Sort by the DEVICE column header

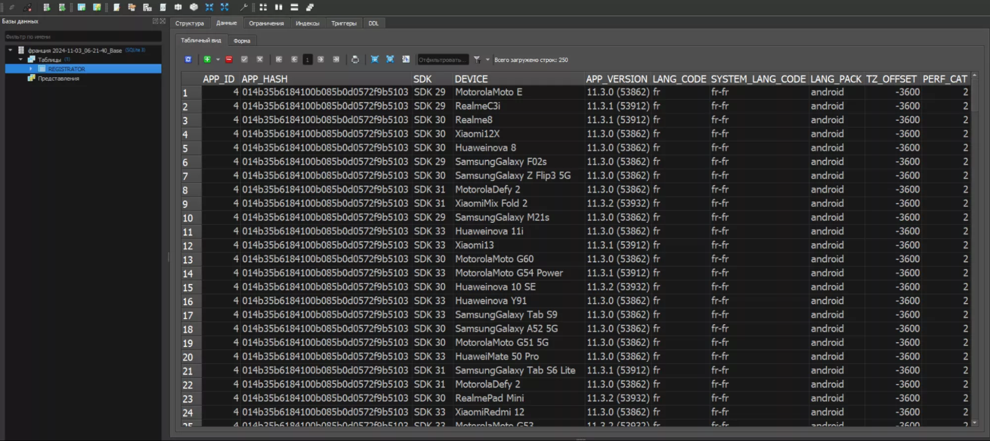[x=519, y=79]
